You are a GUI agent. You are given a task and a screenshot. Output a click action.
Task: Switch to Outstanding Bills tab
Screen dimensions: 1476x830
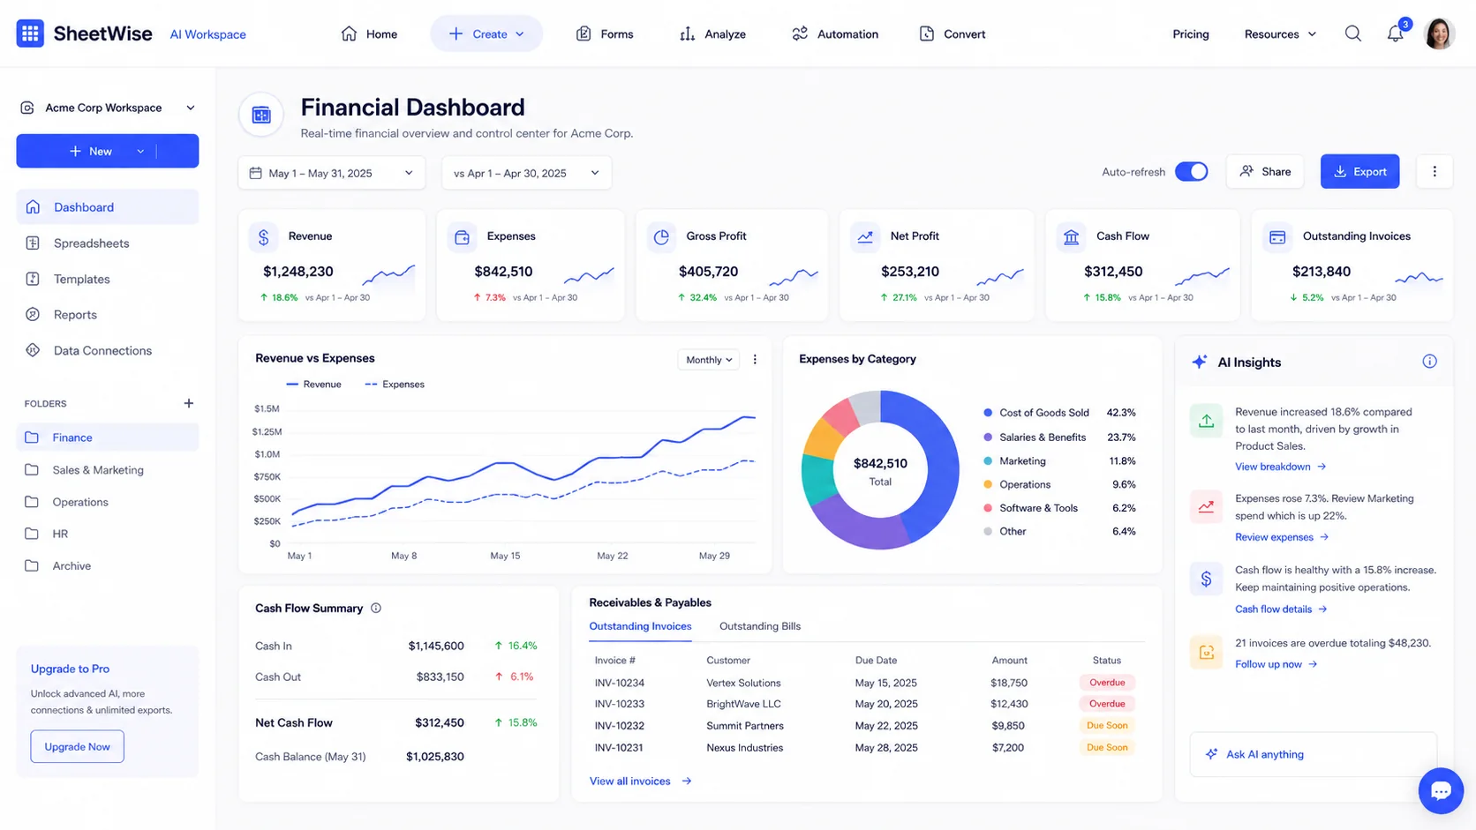[760, 626]
